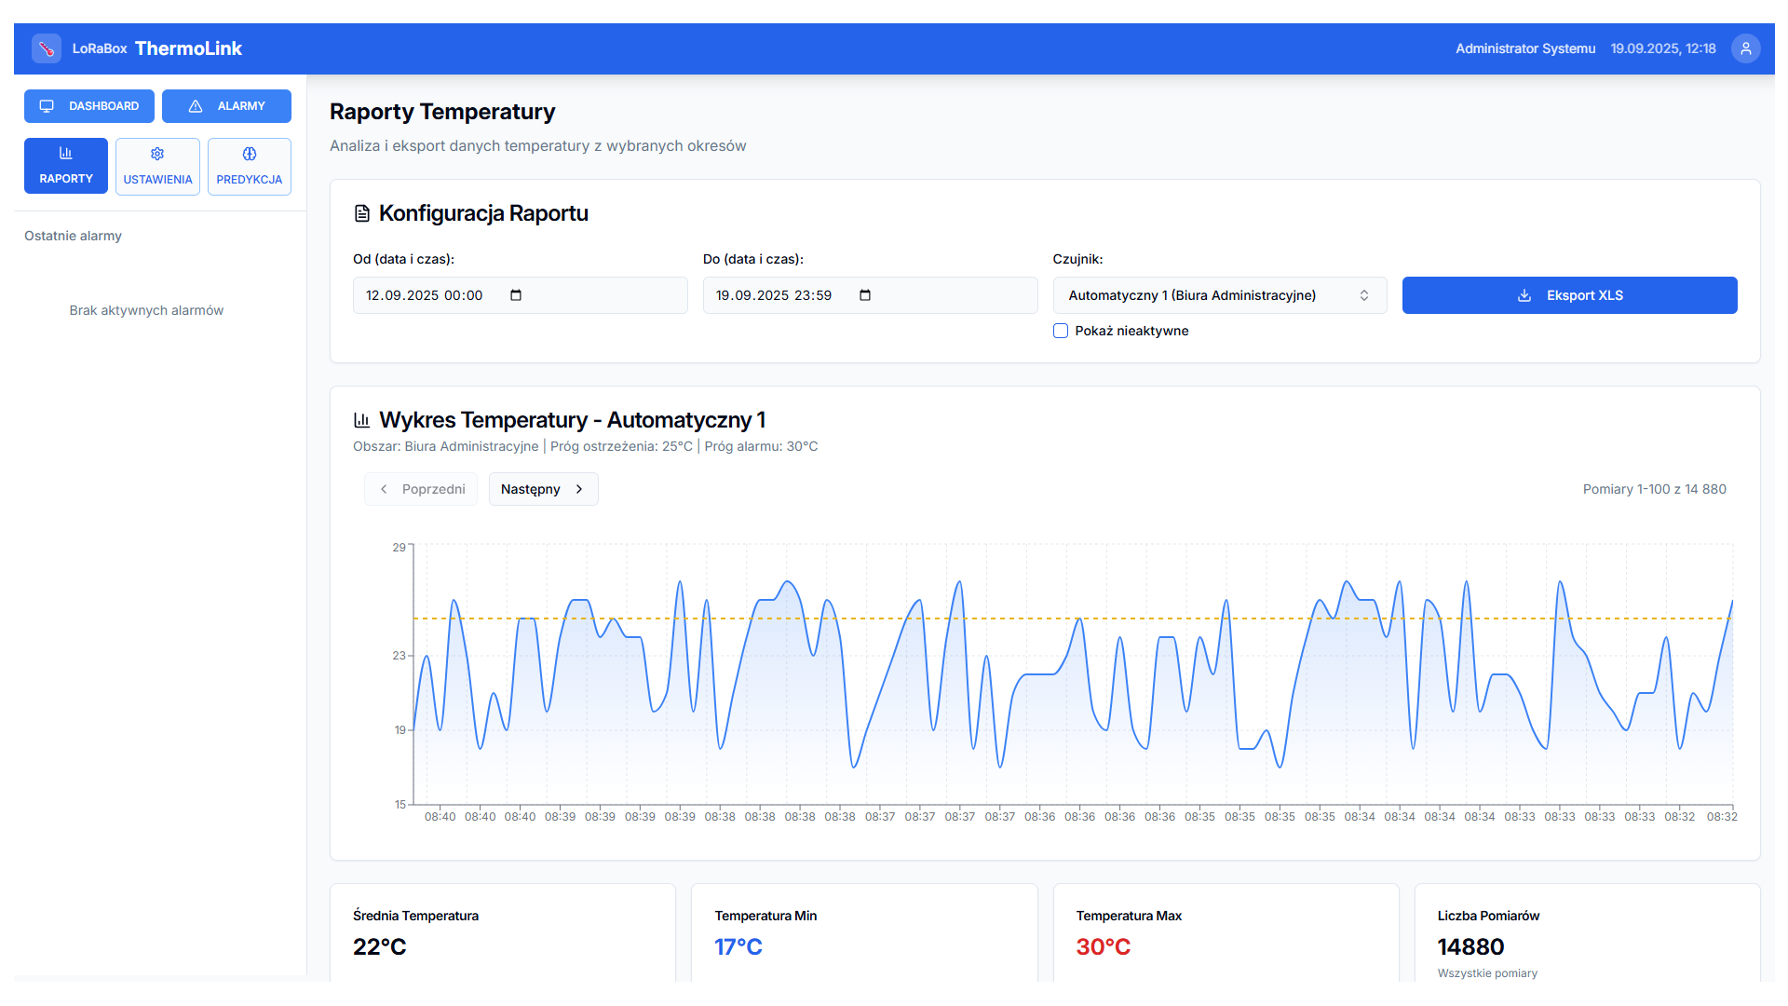
Task: Click the gear icon in Ustawienia
Action: (x=157, y=154)
